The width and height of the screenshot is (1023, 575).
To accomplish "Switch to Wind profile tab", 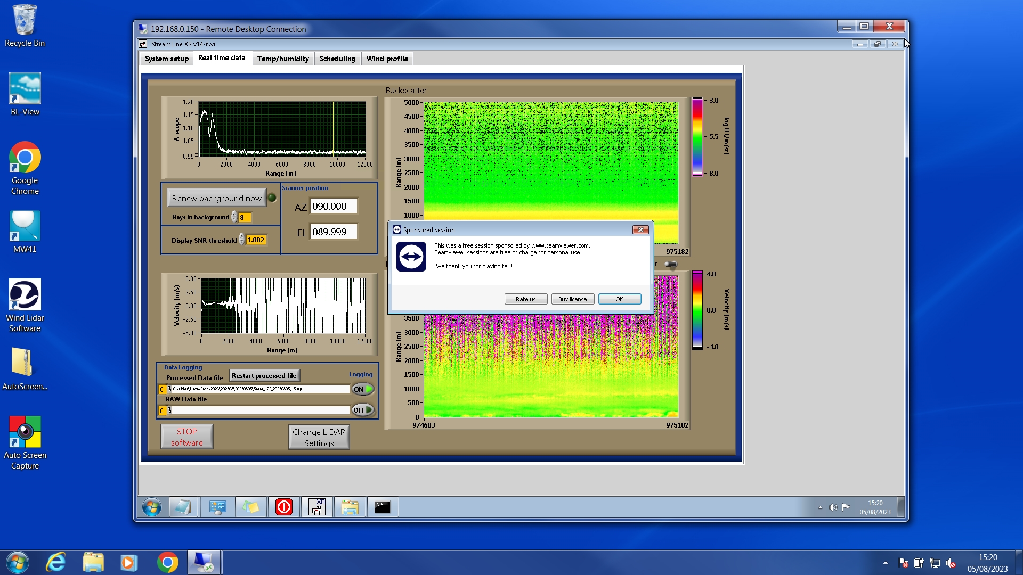I will click(x=387, y=59).
